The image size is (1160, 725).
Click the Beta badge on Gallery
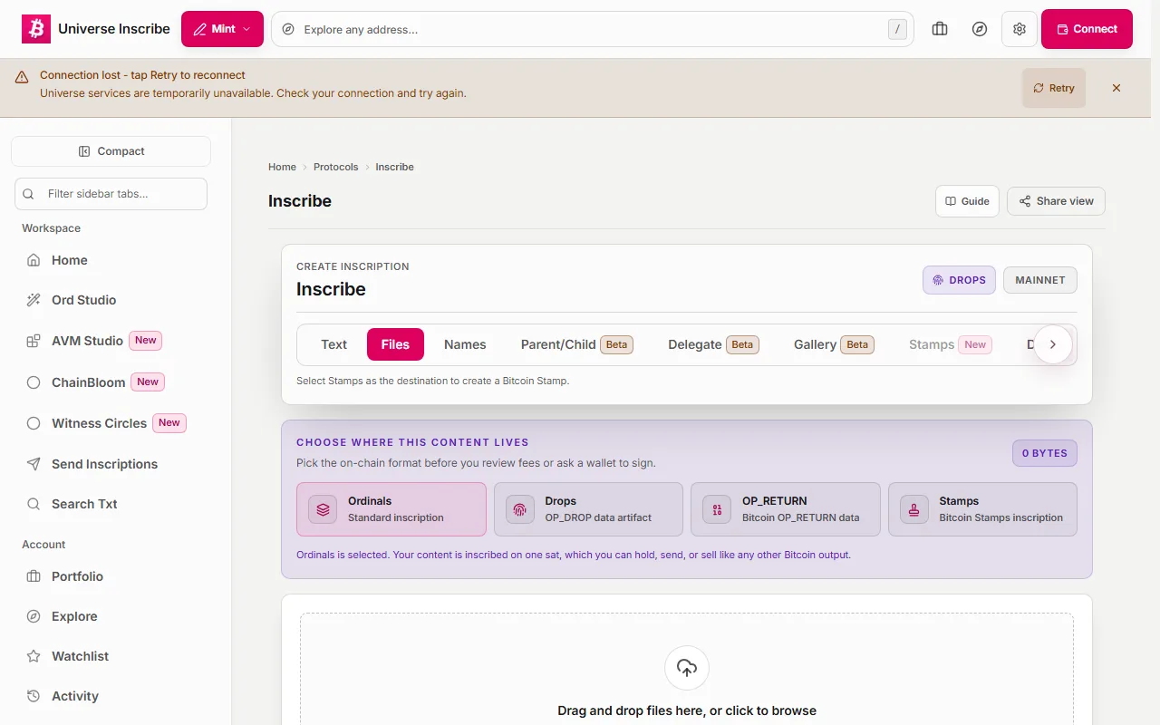pos(857,344)
